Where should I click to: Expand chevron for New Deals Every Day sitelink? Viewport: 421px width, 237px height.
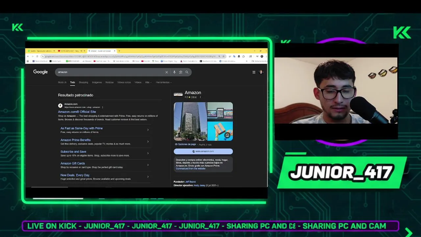[148, 177]
